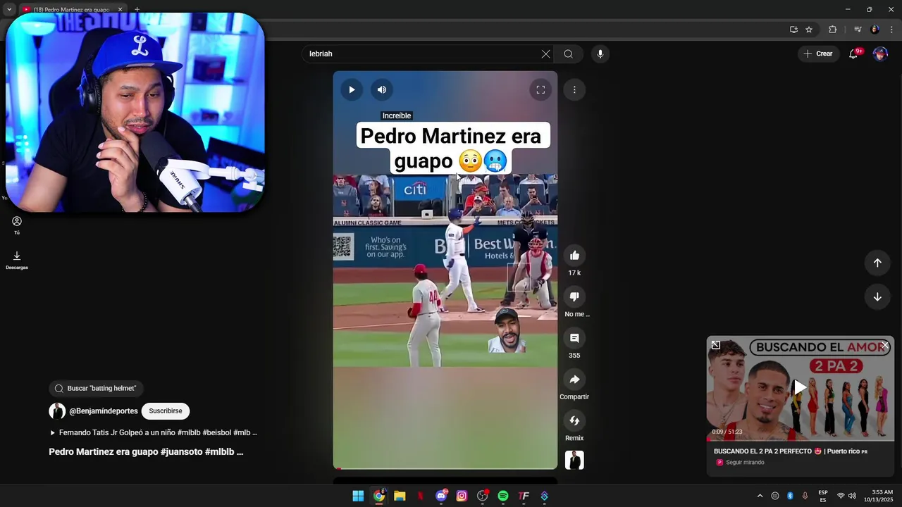
Task: Open Spotify from the taskbar
Action: point(503,496)
